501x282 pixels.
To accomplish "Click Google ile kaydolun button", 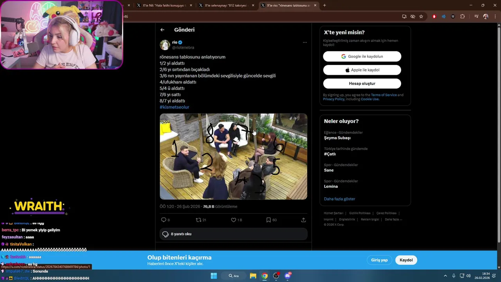I will [362, 56].
